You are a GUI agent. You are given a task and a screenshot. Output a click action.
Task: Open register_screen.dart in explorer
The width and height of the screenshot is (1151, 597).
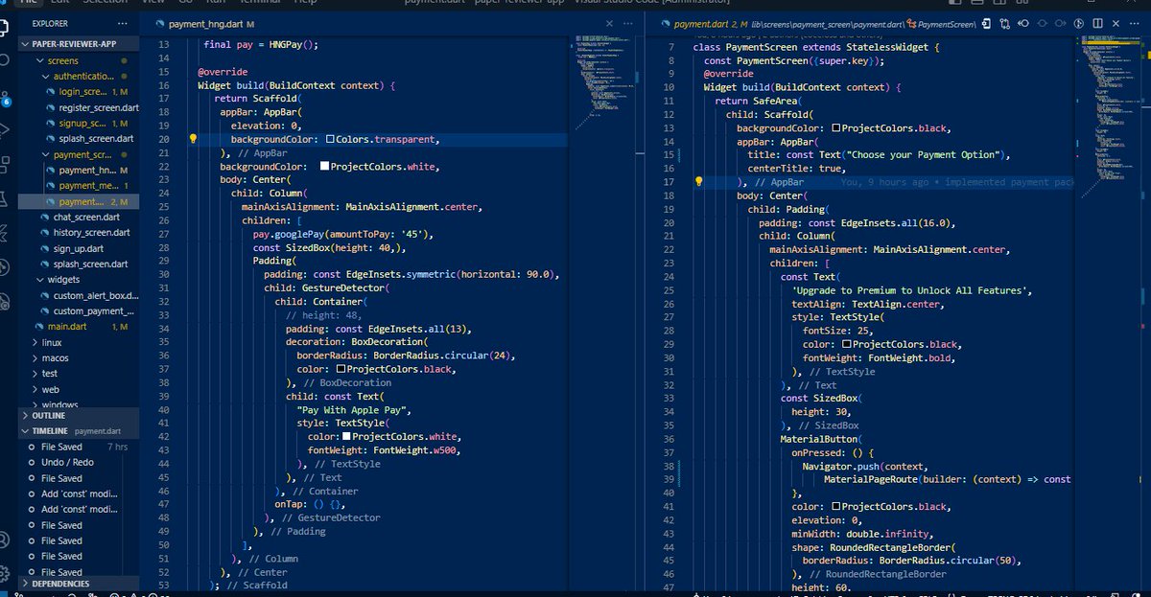tap(80, 107)
